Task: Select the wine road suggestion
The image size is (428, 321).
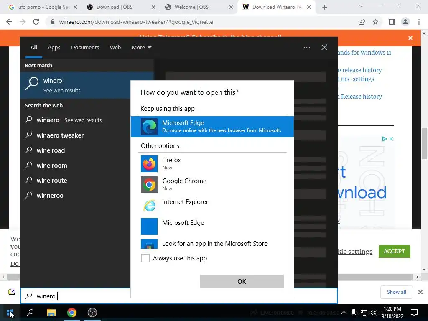Action: click(x=75, y=150)
